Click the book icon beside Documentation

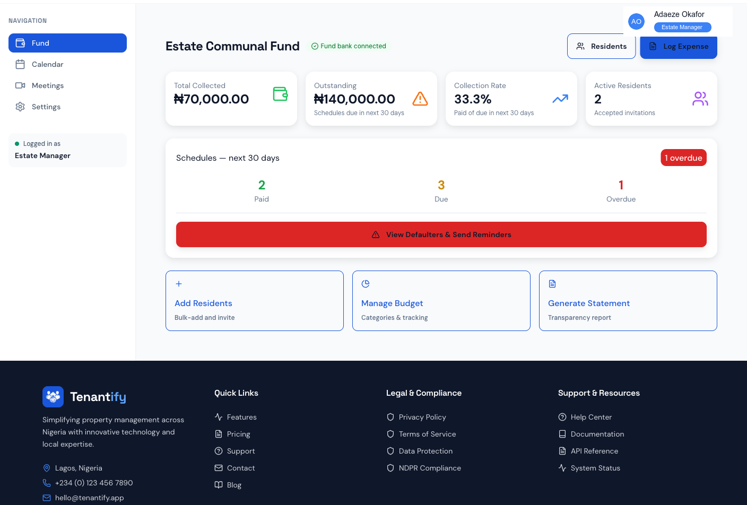(x=562, y=434)
